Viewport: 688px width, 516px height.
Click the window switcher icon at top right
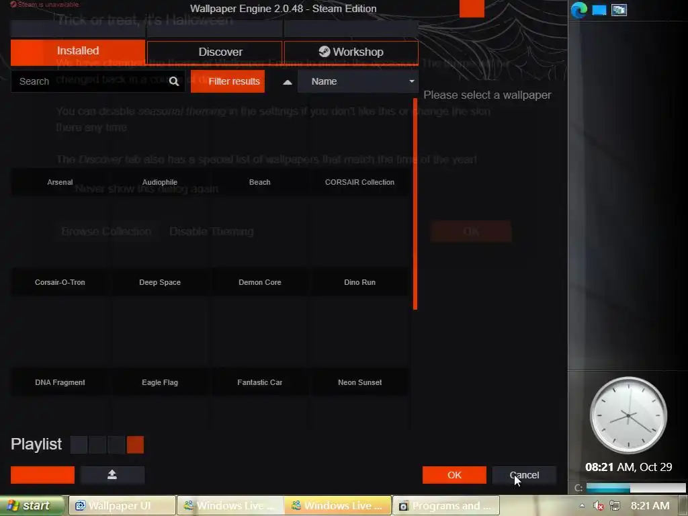pyautogui.click(x=619, y=9)
